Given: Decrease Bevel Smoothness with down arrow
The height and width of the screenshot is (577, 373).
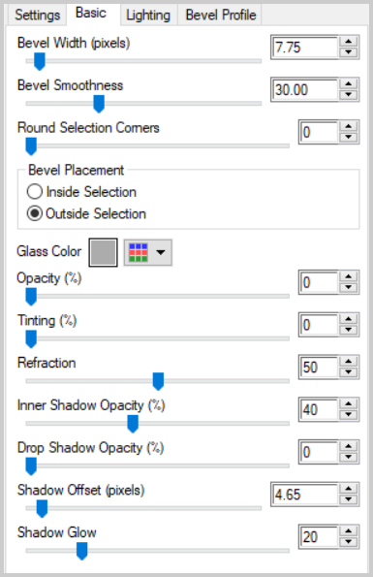Looking at the screenshot, I should [x=348, y=95].
